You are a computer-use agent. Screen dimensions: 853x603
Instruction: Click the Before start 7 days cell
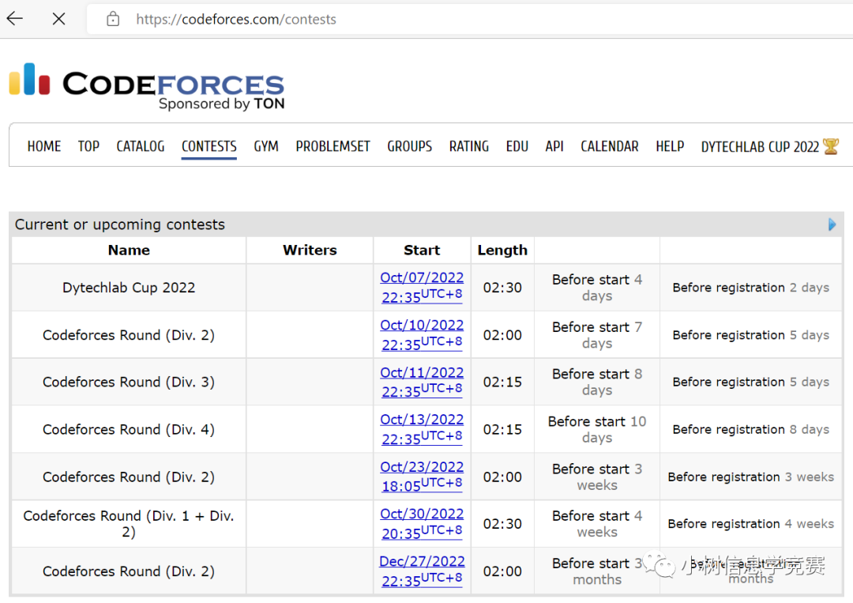(x=597, y=335)
